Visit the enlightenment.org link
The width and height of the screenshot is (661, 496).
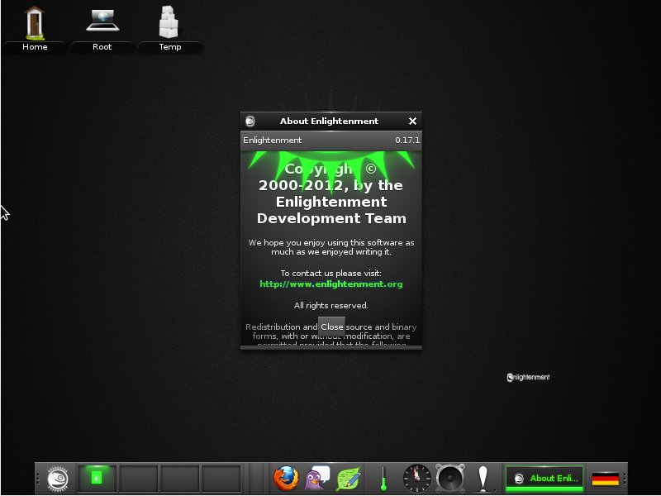(x=330, y=284)
